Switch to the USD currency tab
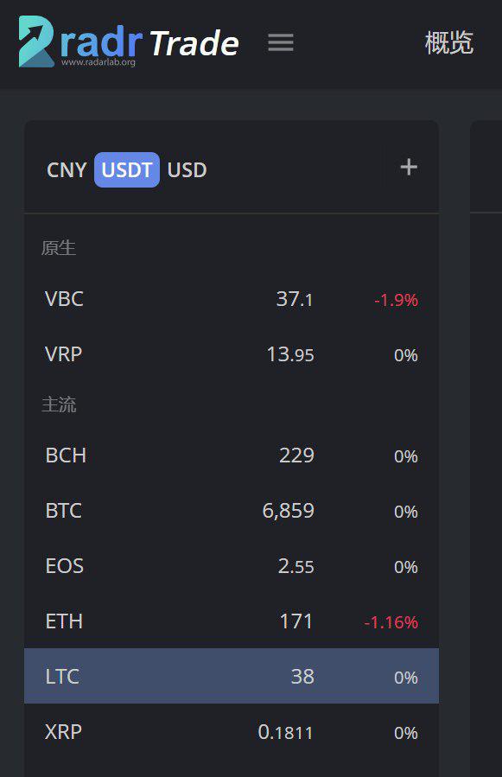 187,170
